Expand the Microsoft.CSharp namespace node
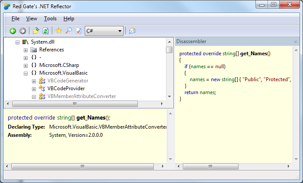This screenshot has width=303, height=183. click(26, 66)
